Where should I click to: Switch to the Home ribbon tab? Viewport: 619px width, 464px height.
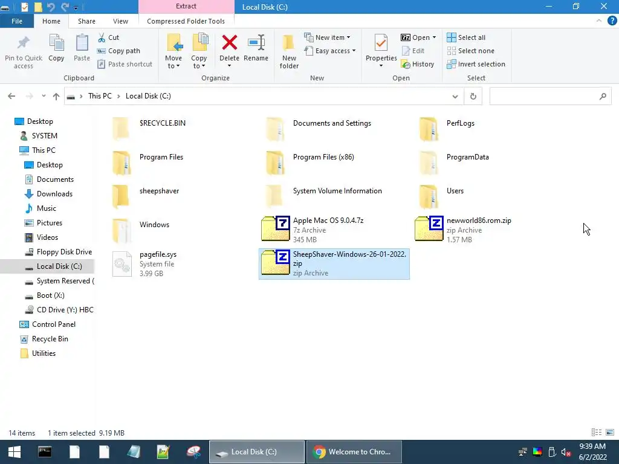coord(51,21)
